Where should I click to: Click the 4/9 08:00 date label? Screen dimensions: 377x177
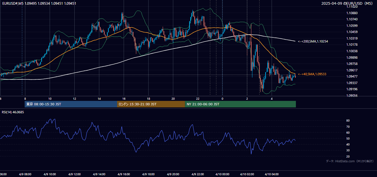pyautogui.click(x=25, y=174)
